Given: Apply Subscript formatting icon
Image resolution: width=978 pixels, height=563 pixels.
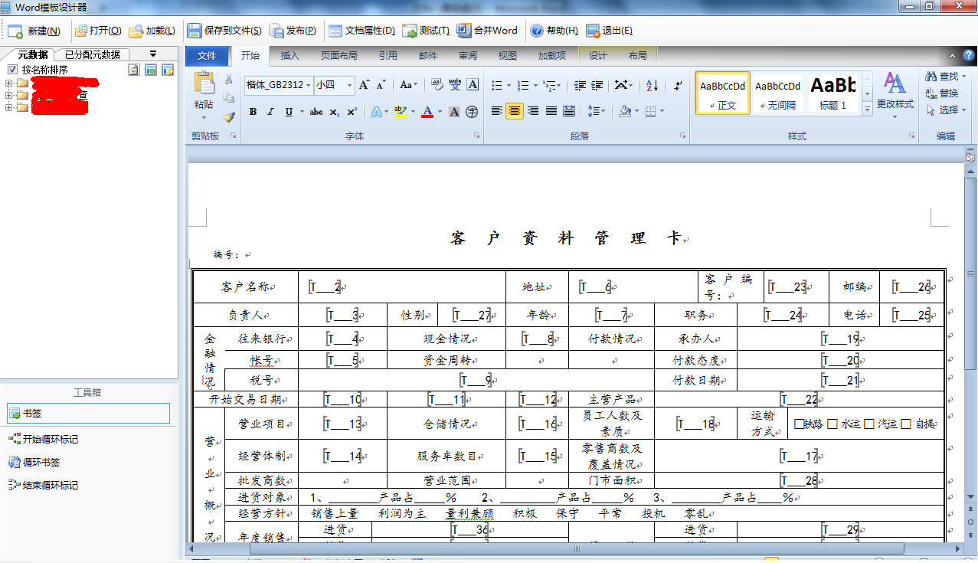Looking at the screenshot, I should (335, 112).
